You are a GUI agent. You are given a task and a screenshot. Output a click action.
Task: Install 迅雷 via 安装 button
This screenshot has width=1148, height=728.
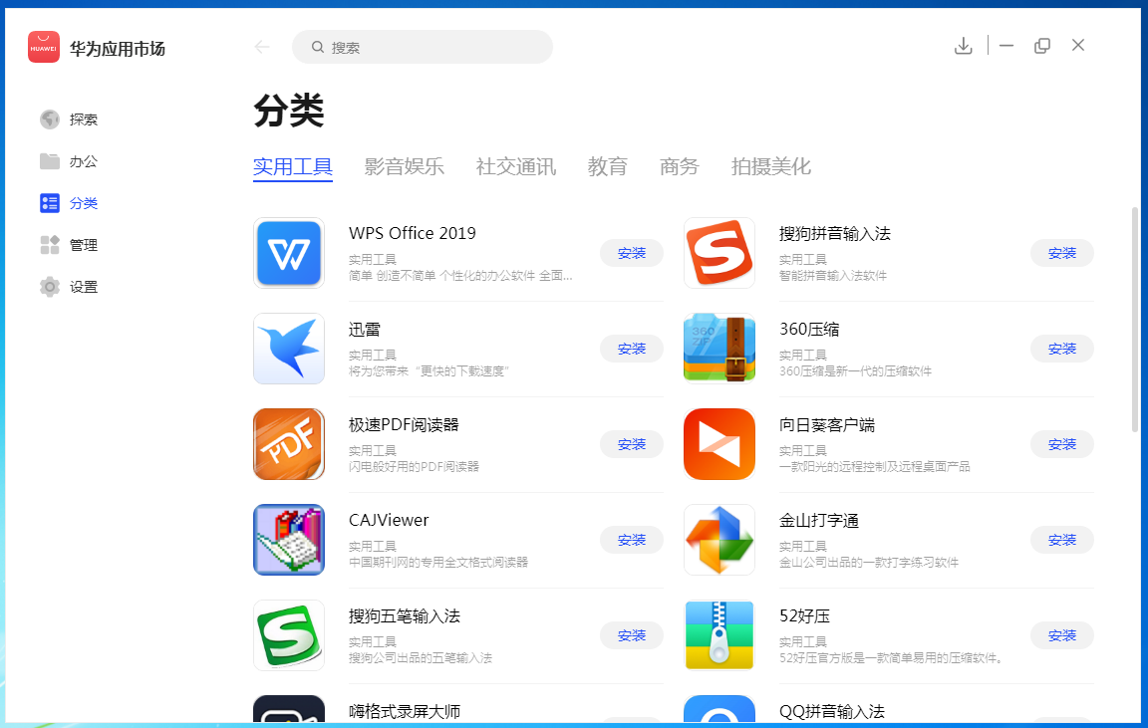tap(632, 349)
